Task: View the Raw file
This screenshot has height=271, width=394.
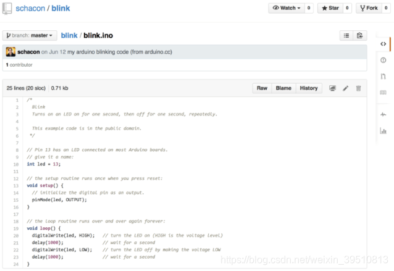Action: (x=262, y=88)
